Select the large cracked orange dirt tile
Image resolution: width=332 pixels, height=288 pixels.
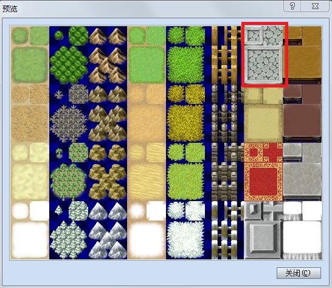tap(30, 123)
